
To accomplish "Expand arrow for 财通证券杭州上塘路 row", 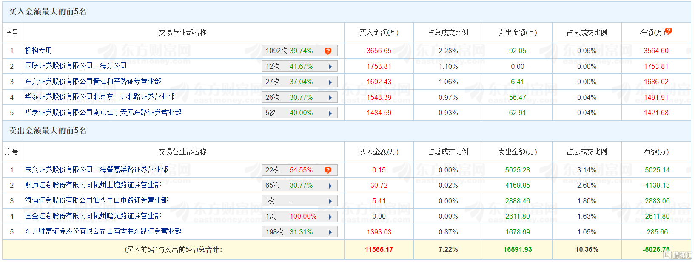I will pyautogui.click(x=330, y=186).
